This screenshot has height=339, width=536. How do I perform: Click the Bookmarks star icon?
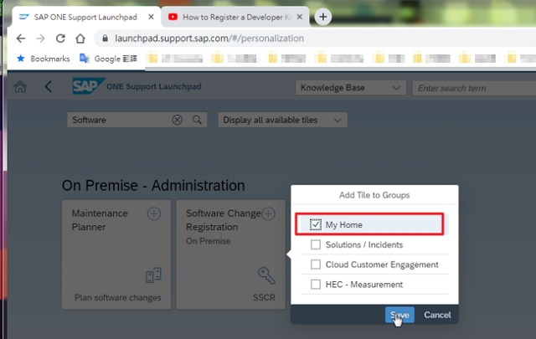click(x=21, y=59)
